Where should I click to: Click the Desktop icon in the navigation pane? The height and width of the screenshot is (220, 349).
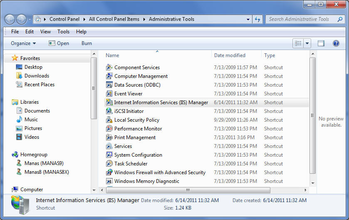click(19, 67)
